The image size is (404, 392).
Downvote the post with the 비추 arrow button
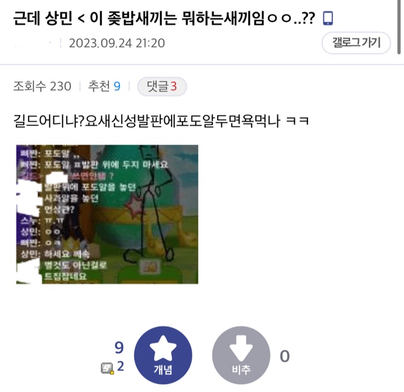click(x=241, y=356)
